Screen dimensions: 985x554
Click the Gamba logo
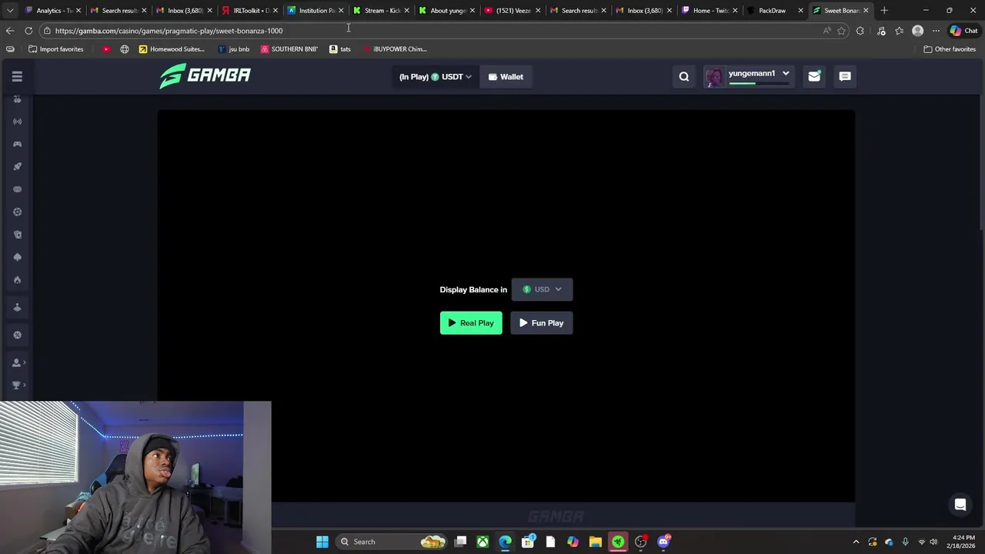click(x=205, y=75)
